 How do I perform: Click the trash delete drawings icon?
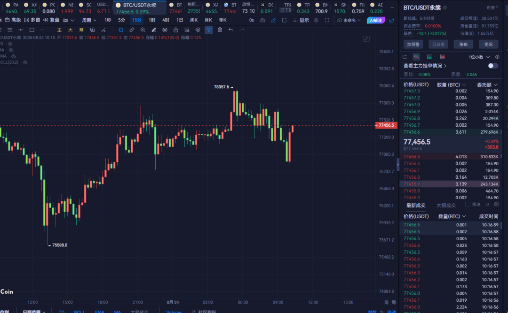coord(220,30)
